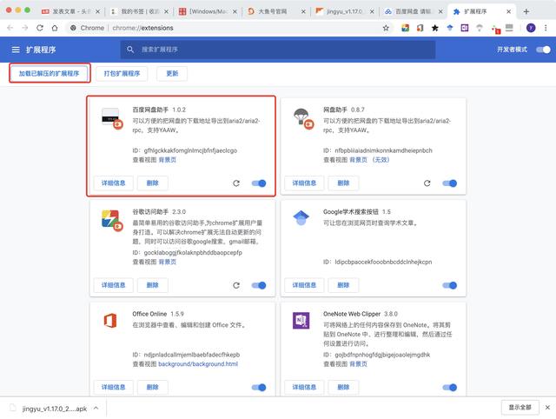Open invalid background page link of 网盘助手 0.8.7
This screenshot has height=419, width=556.
(x=369, y=160)
